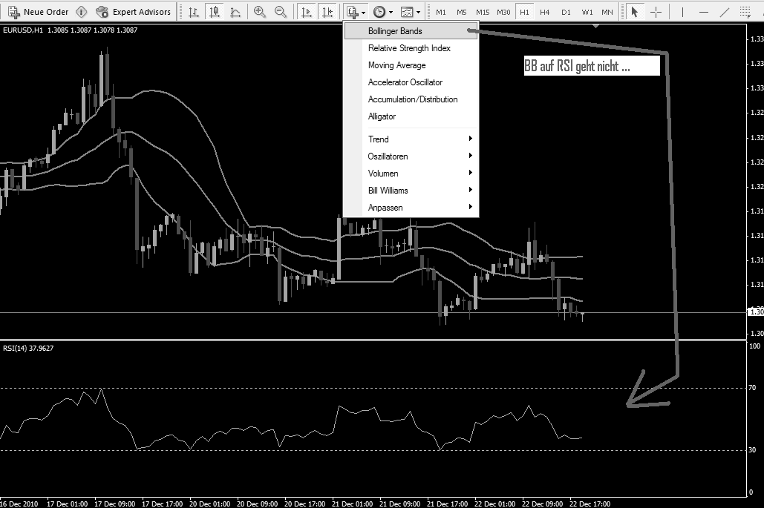Switch to line chart display

(235, 12)
